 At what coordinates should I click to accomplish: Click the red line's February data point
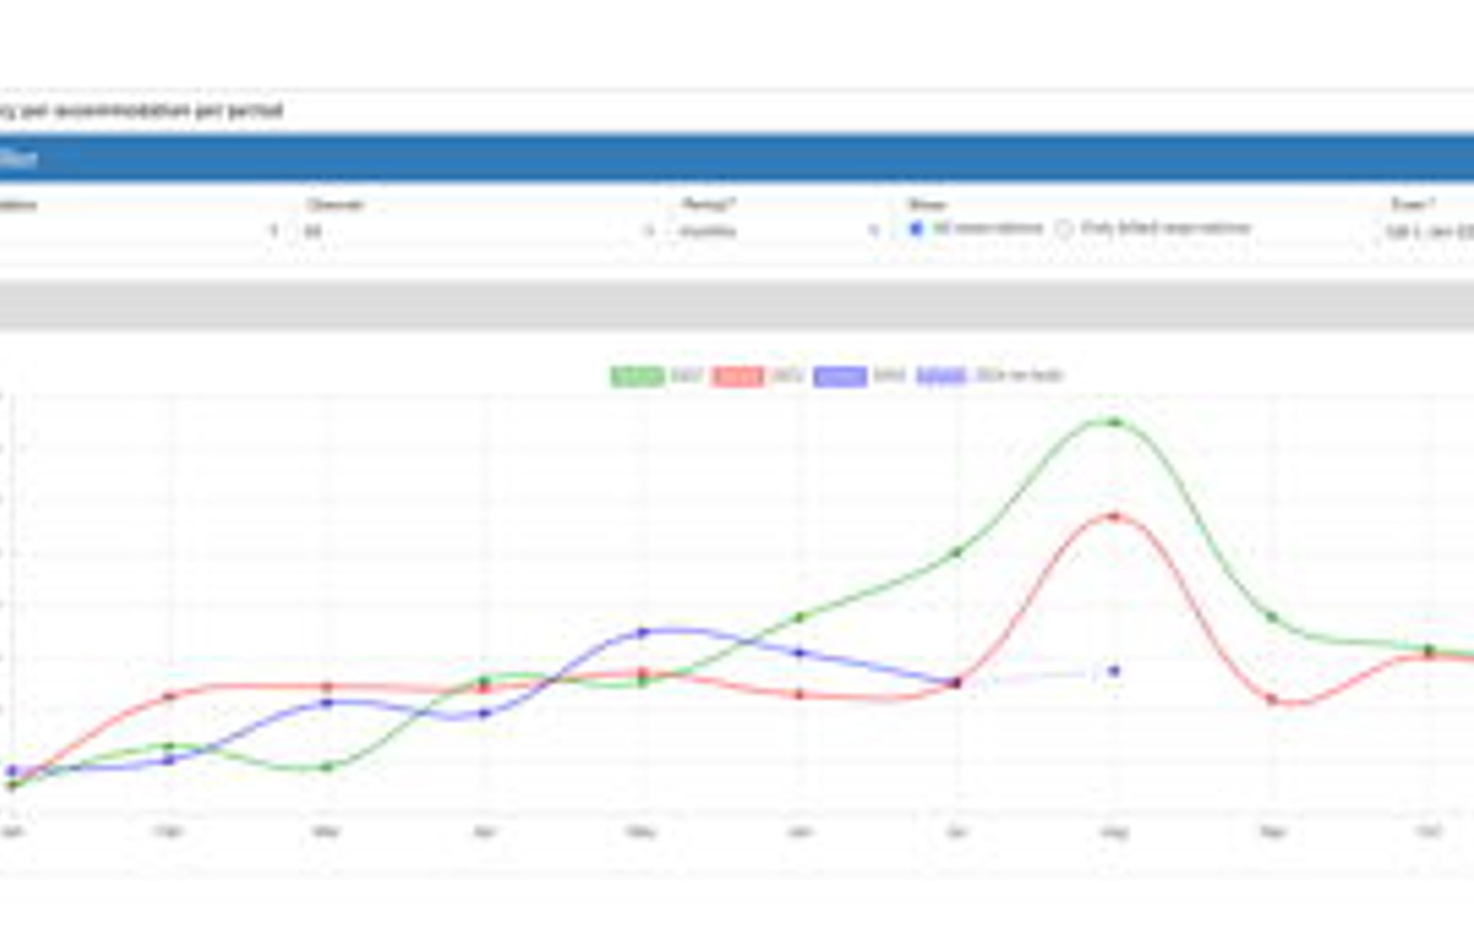point(169,697)
